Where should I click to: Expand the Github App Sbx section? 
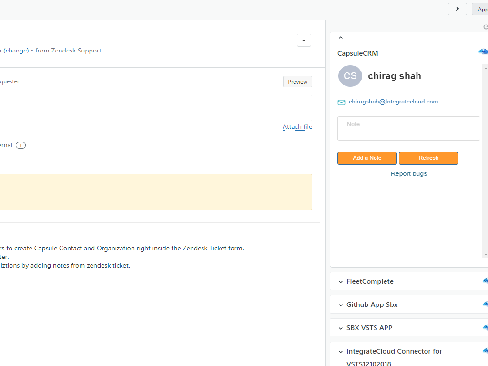341,305
